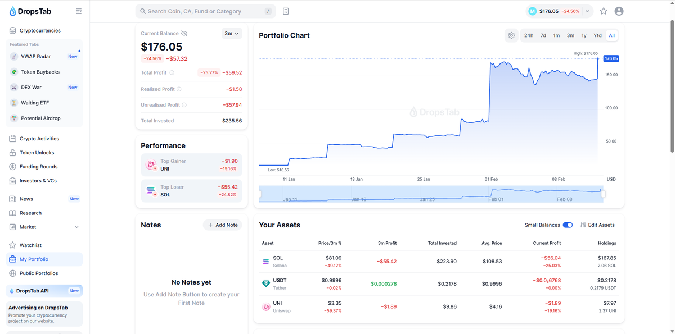Select the All chart range
This screenshot has height=334, width=675.
[x=611, y=35]
